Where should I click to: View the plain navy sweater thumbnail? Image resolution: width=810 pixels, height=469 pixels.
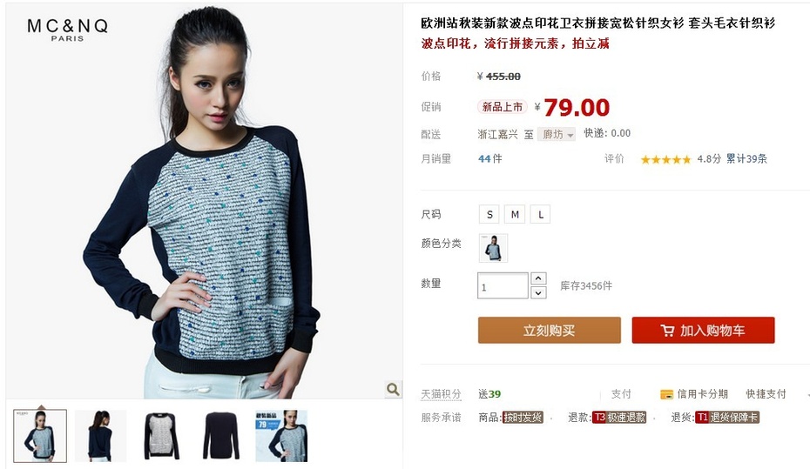(221, 436)
